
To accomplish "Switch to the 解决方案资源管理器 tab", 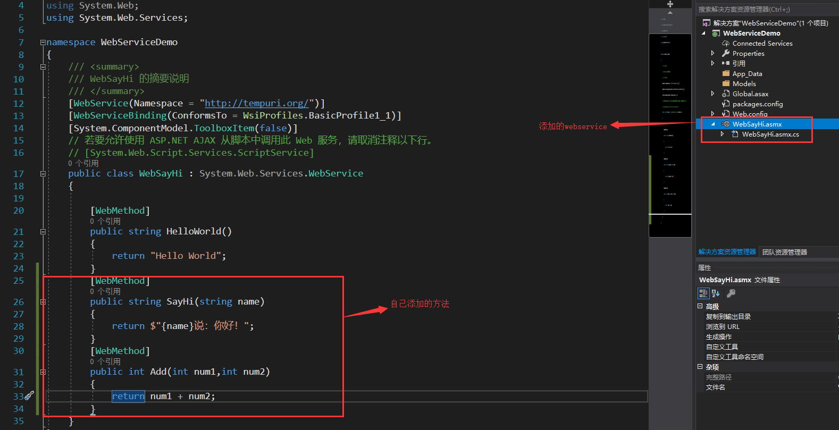I will (x=727, y=252).
